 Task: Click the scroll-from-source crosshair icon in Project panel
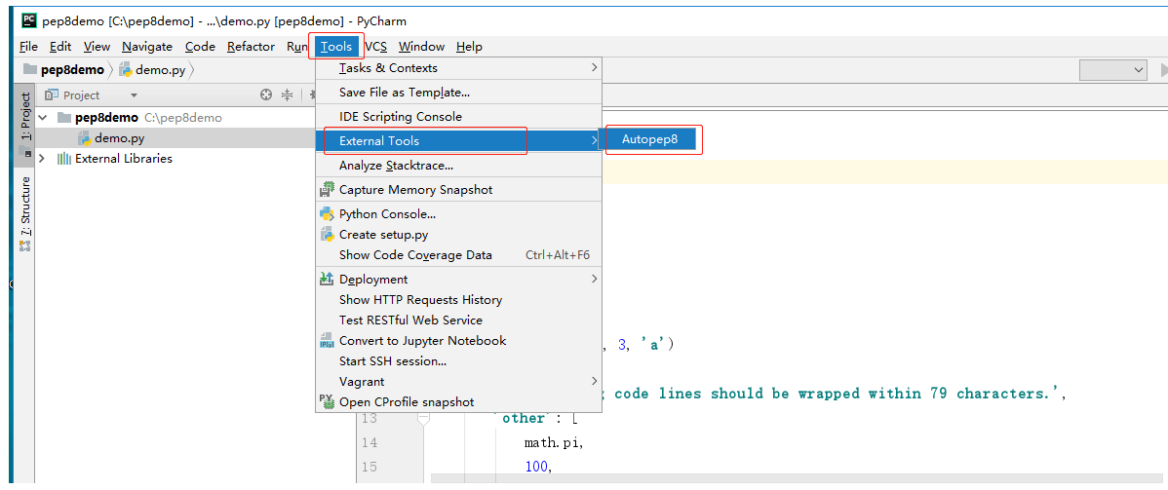click(266, 95)
